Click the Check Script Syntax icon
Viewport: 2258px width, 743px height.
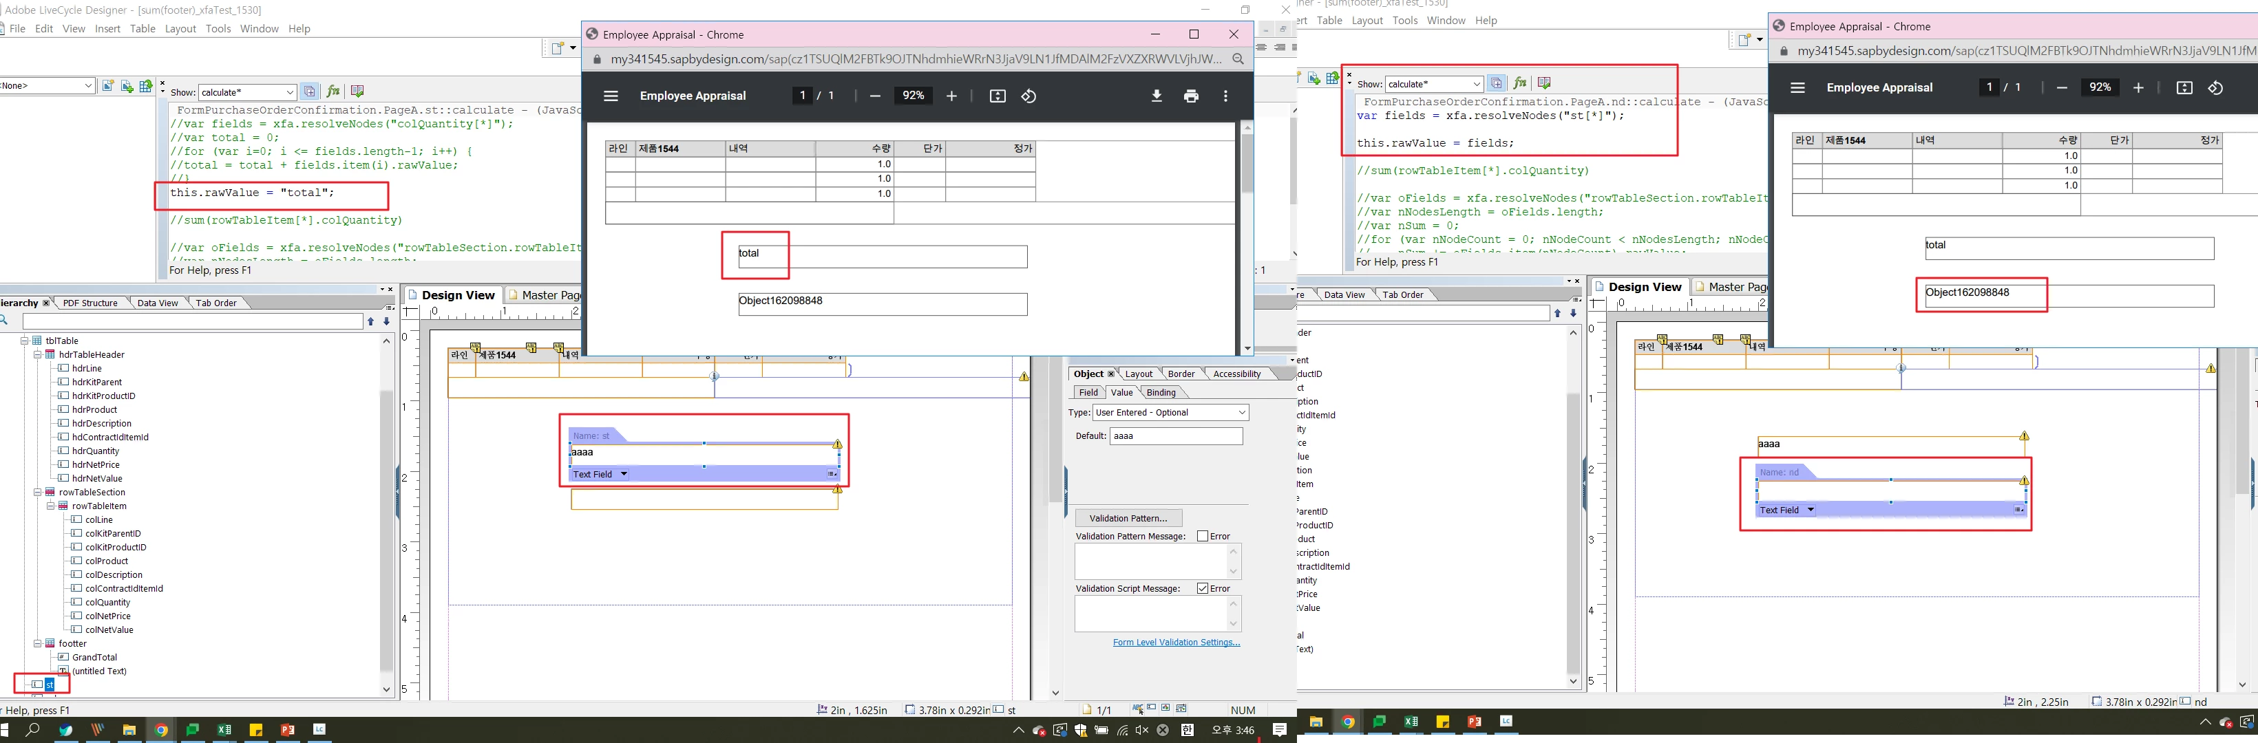357,91
